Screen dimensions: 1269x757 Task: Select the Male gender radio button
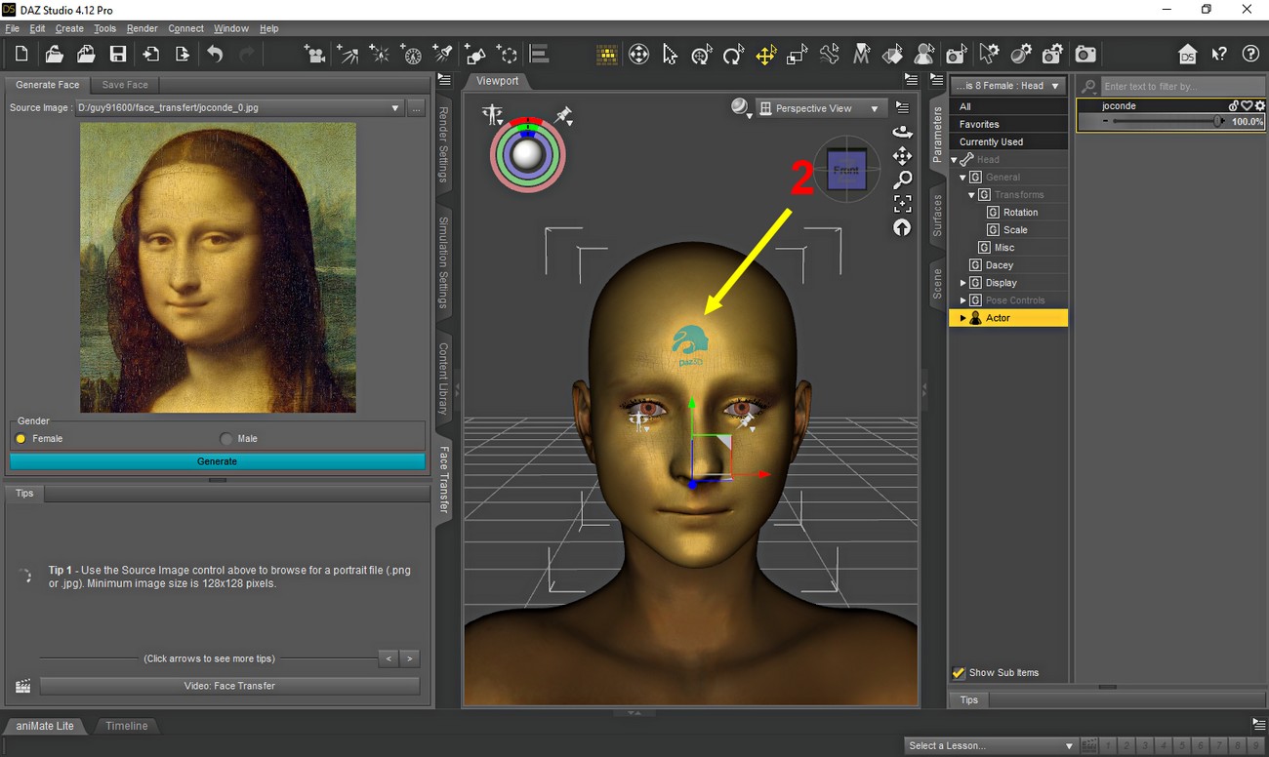tap(226, 439)
